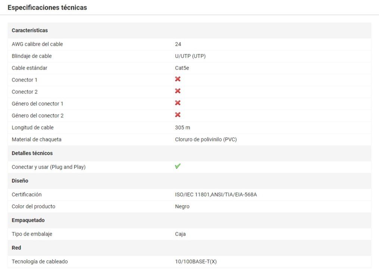Click the Detalles técnicos section header
This screenshot has width=379, height=271.
click(x=32, y=153)
